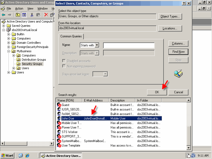Open the Description Starts with dropdown
Image resolution: width=212 pixels, height=159 pixels.
97,53
